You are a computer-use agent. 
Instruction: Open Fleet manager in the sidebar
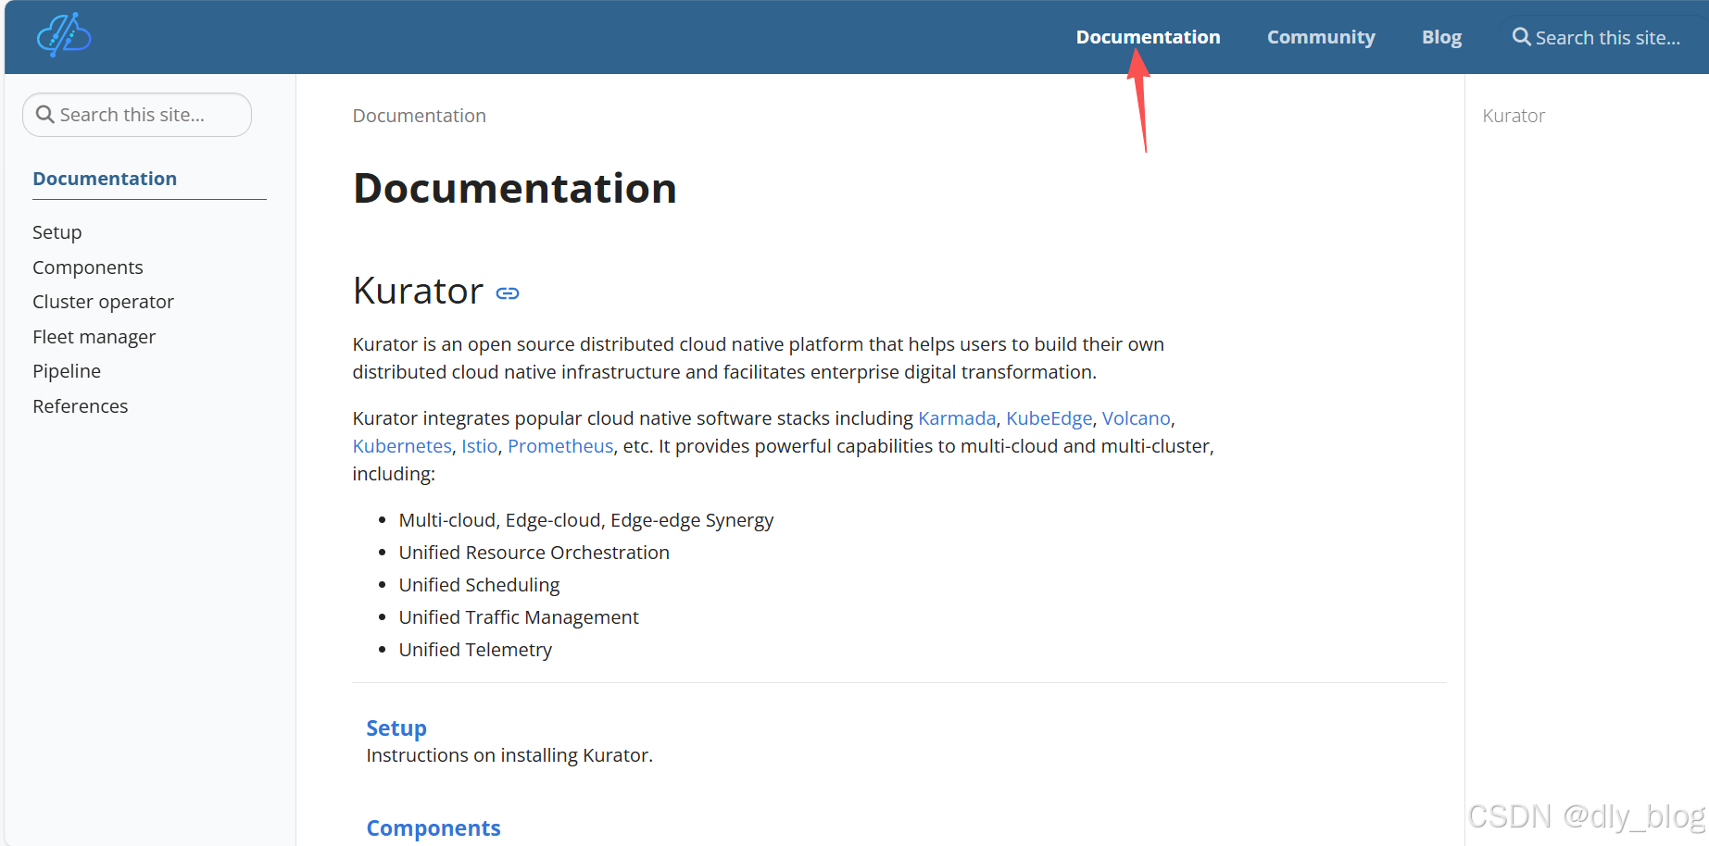tap(94, 337)
